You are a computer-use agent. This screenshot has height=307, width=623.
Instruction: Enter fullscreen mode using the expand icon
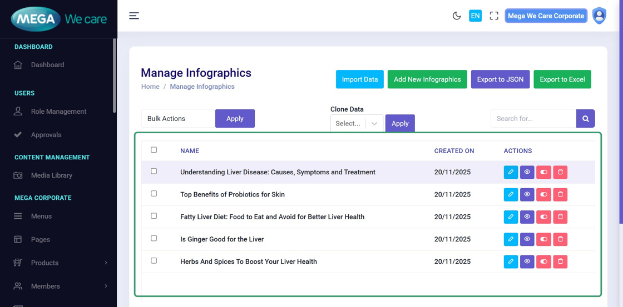[x=494, y=16]
